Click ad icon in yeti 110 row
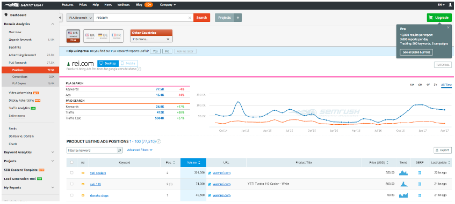The width and height of the screenshot is (455, 204). pos(83,184)
